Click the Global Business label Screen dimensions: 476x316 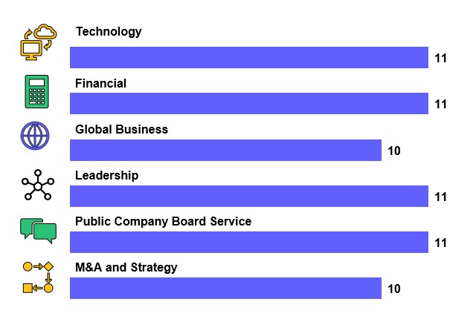[x=122, y=130]
